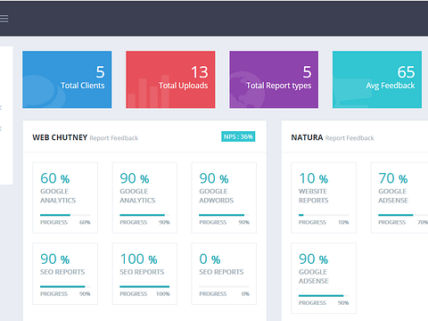Click the 100 % value in SEO Reports card
Viewport: 428px width, 321px height.
click(139, 259)
